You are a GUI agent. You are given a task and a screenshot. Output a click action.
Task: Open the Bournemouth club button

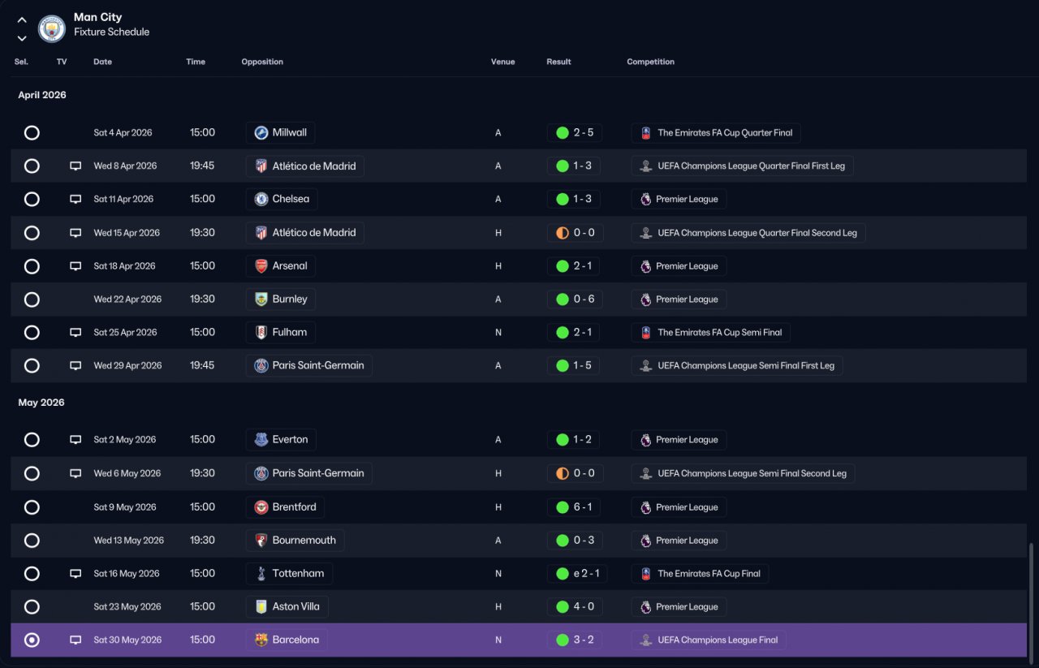(x=295, y=541)
